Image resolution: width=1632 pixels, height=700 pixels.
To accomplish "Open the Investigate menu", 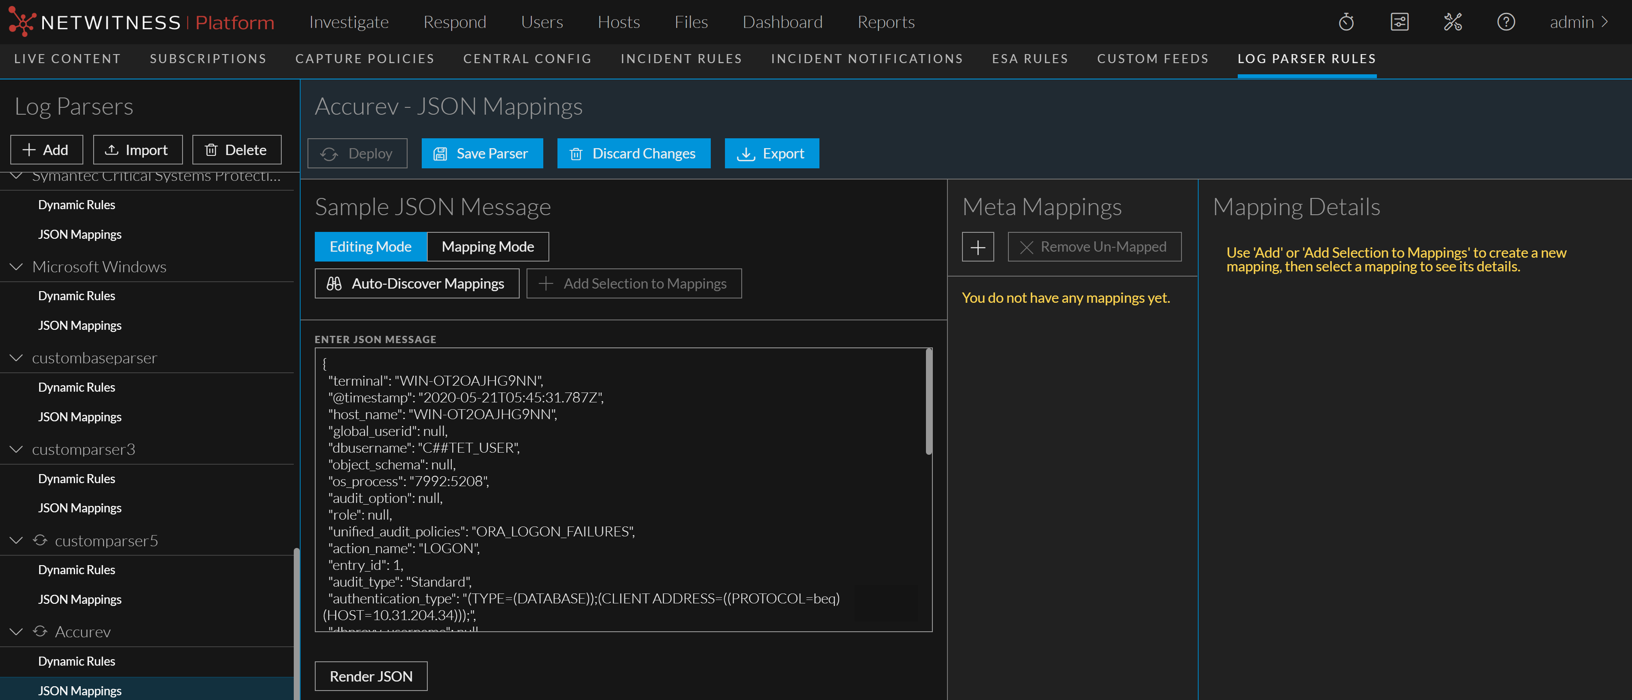I will [348, 21].
